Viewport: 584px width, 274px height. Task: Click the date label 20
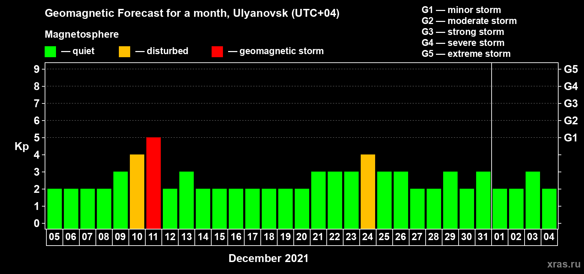pyautogui.click(x=302, y=237)
